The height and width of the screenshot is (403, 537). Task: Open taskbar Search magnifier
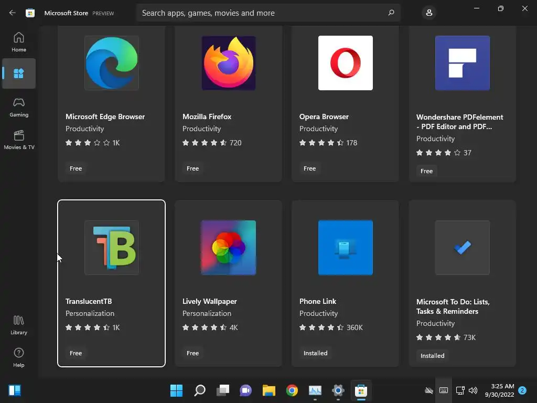coord(200,390)
